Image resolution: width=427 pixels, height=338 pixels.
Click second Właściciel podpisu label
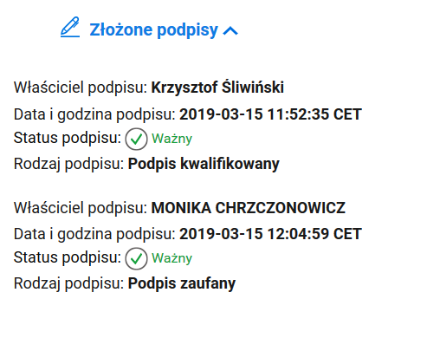click(81, 208)
